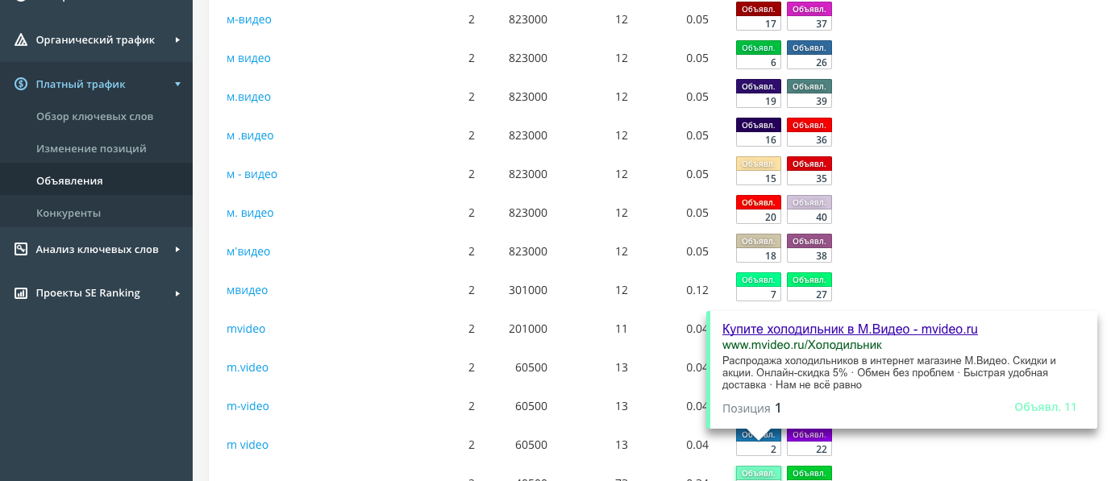Open ad title Купите холодильник в М.Видео
1111x481 pixels.
850,329
